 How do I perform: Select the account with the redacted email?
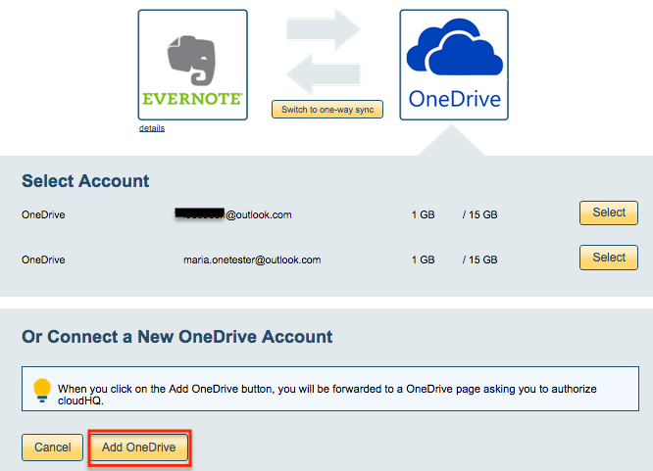pyautogui.click(x=608, y=212)
